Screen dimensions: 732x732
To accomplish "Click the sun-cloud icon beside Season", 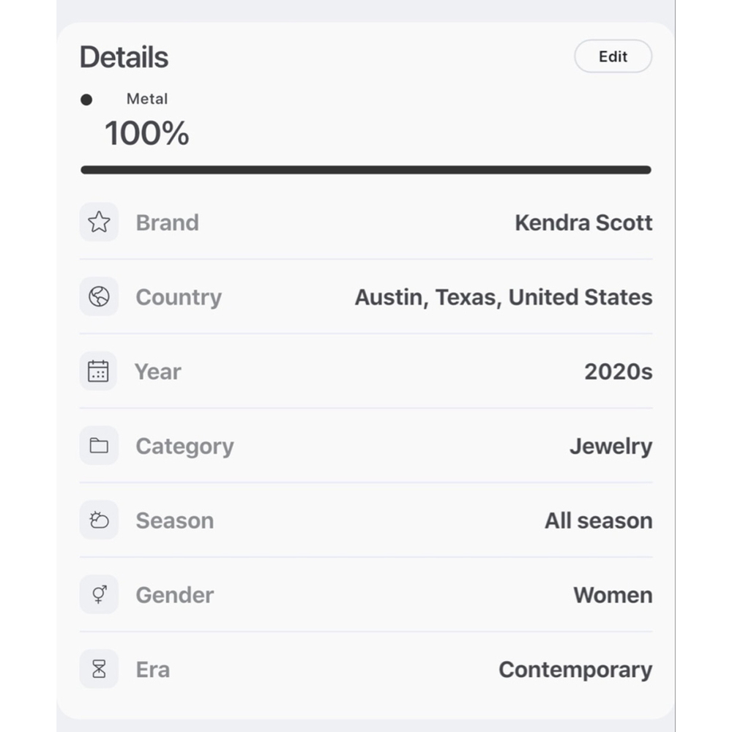I will click(99, 520).
